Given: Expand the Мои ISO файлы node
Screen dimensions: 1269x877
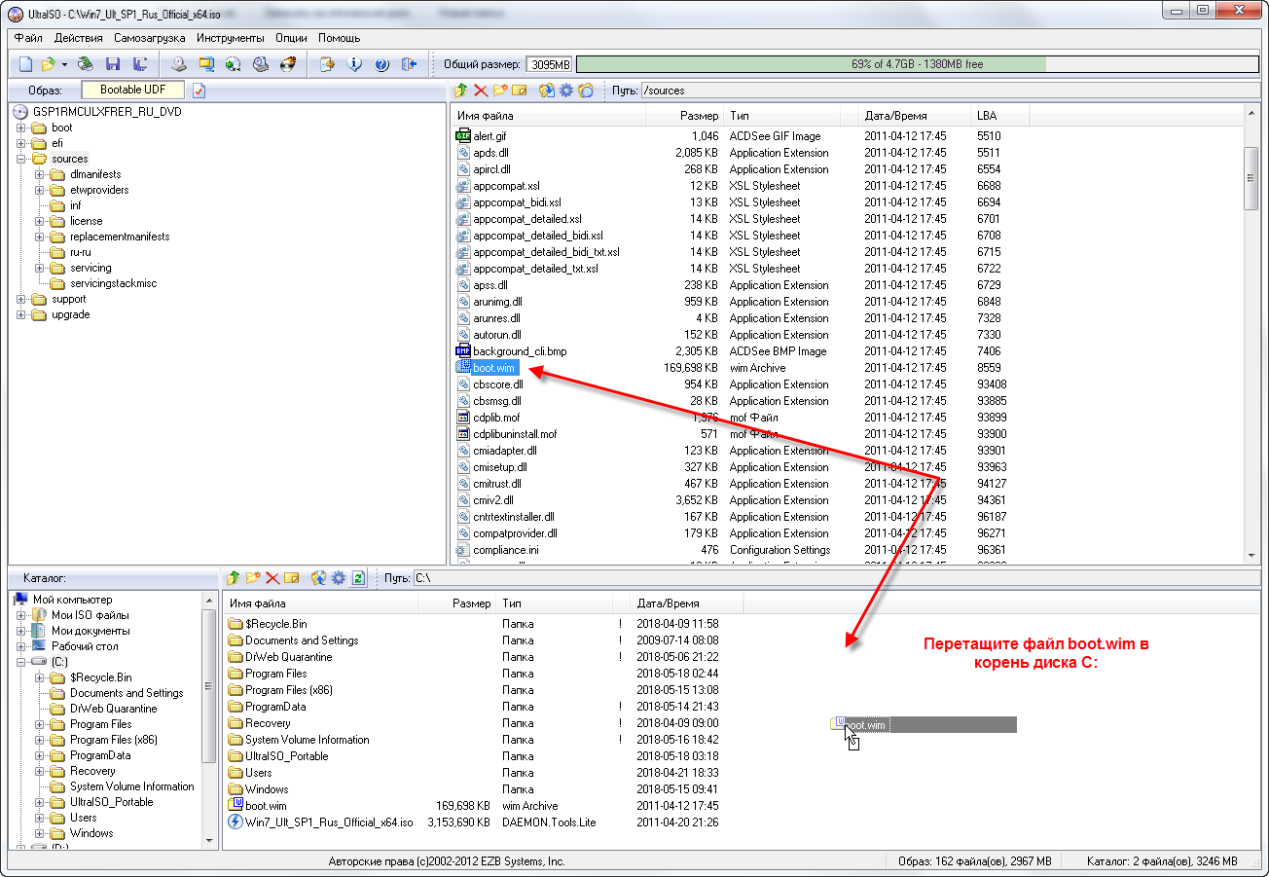Looking at the screenshot, I should point(21,615).
